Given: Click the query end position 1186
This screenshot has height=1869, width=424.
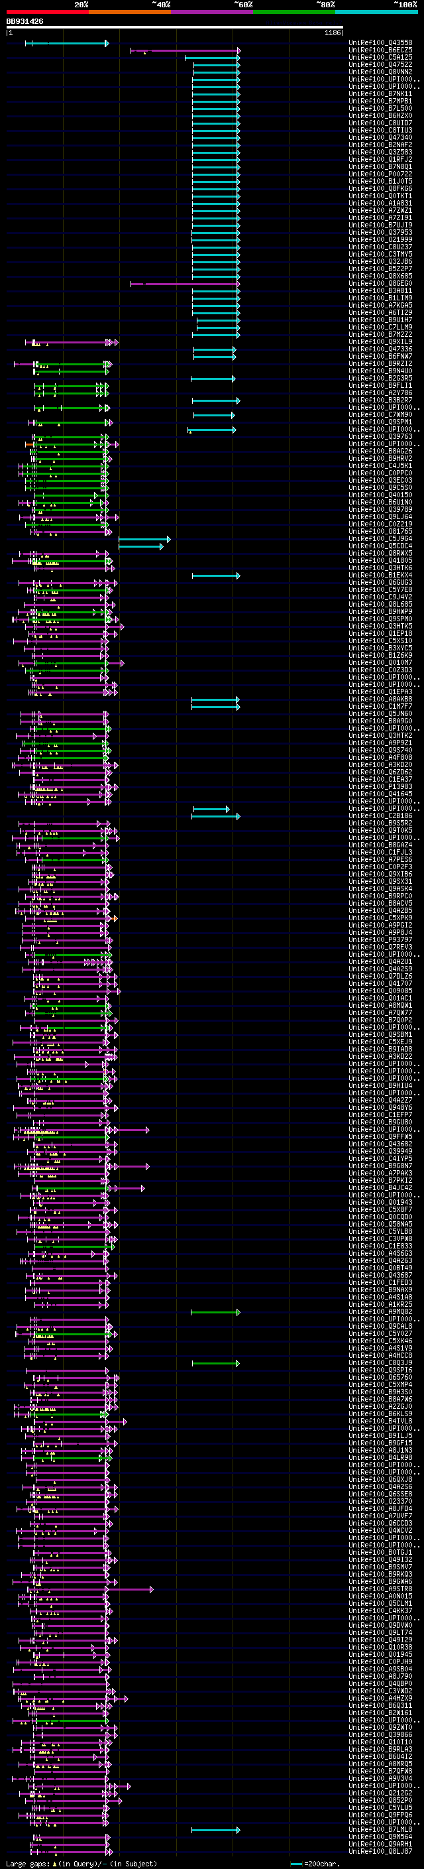Looking at the screenshot, I should tap(333, 33).
